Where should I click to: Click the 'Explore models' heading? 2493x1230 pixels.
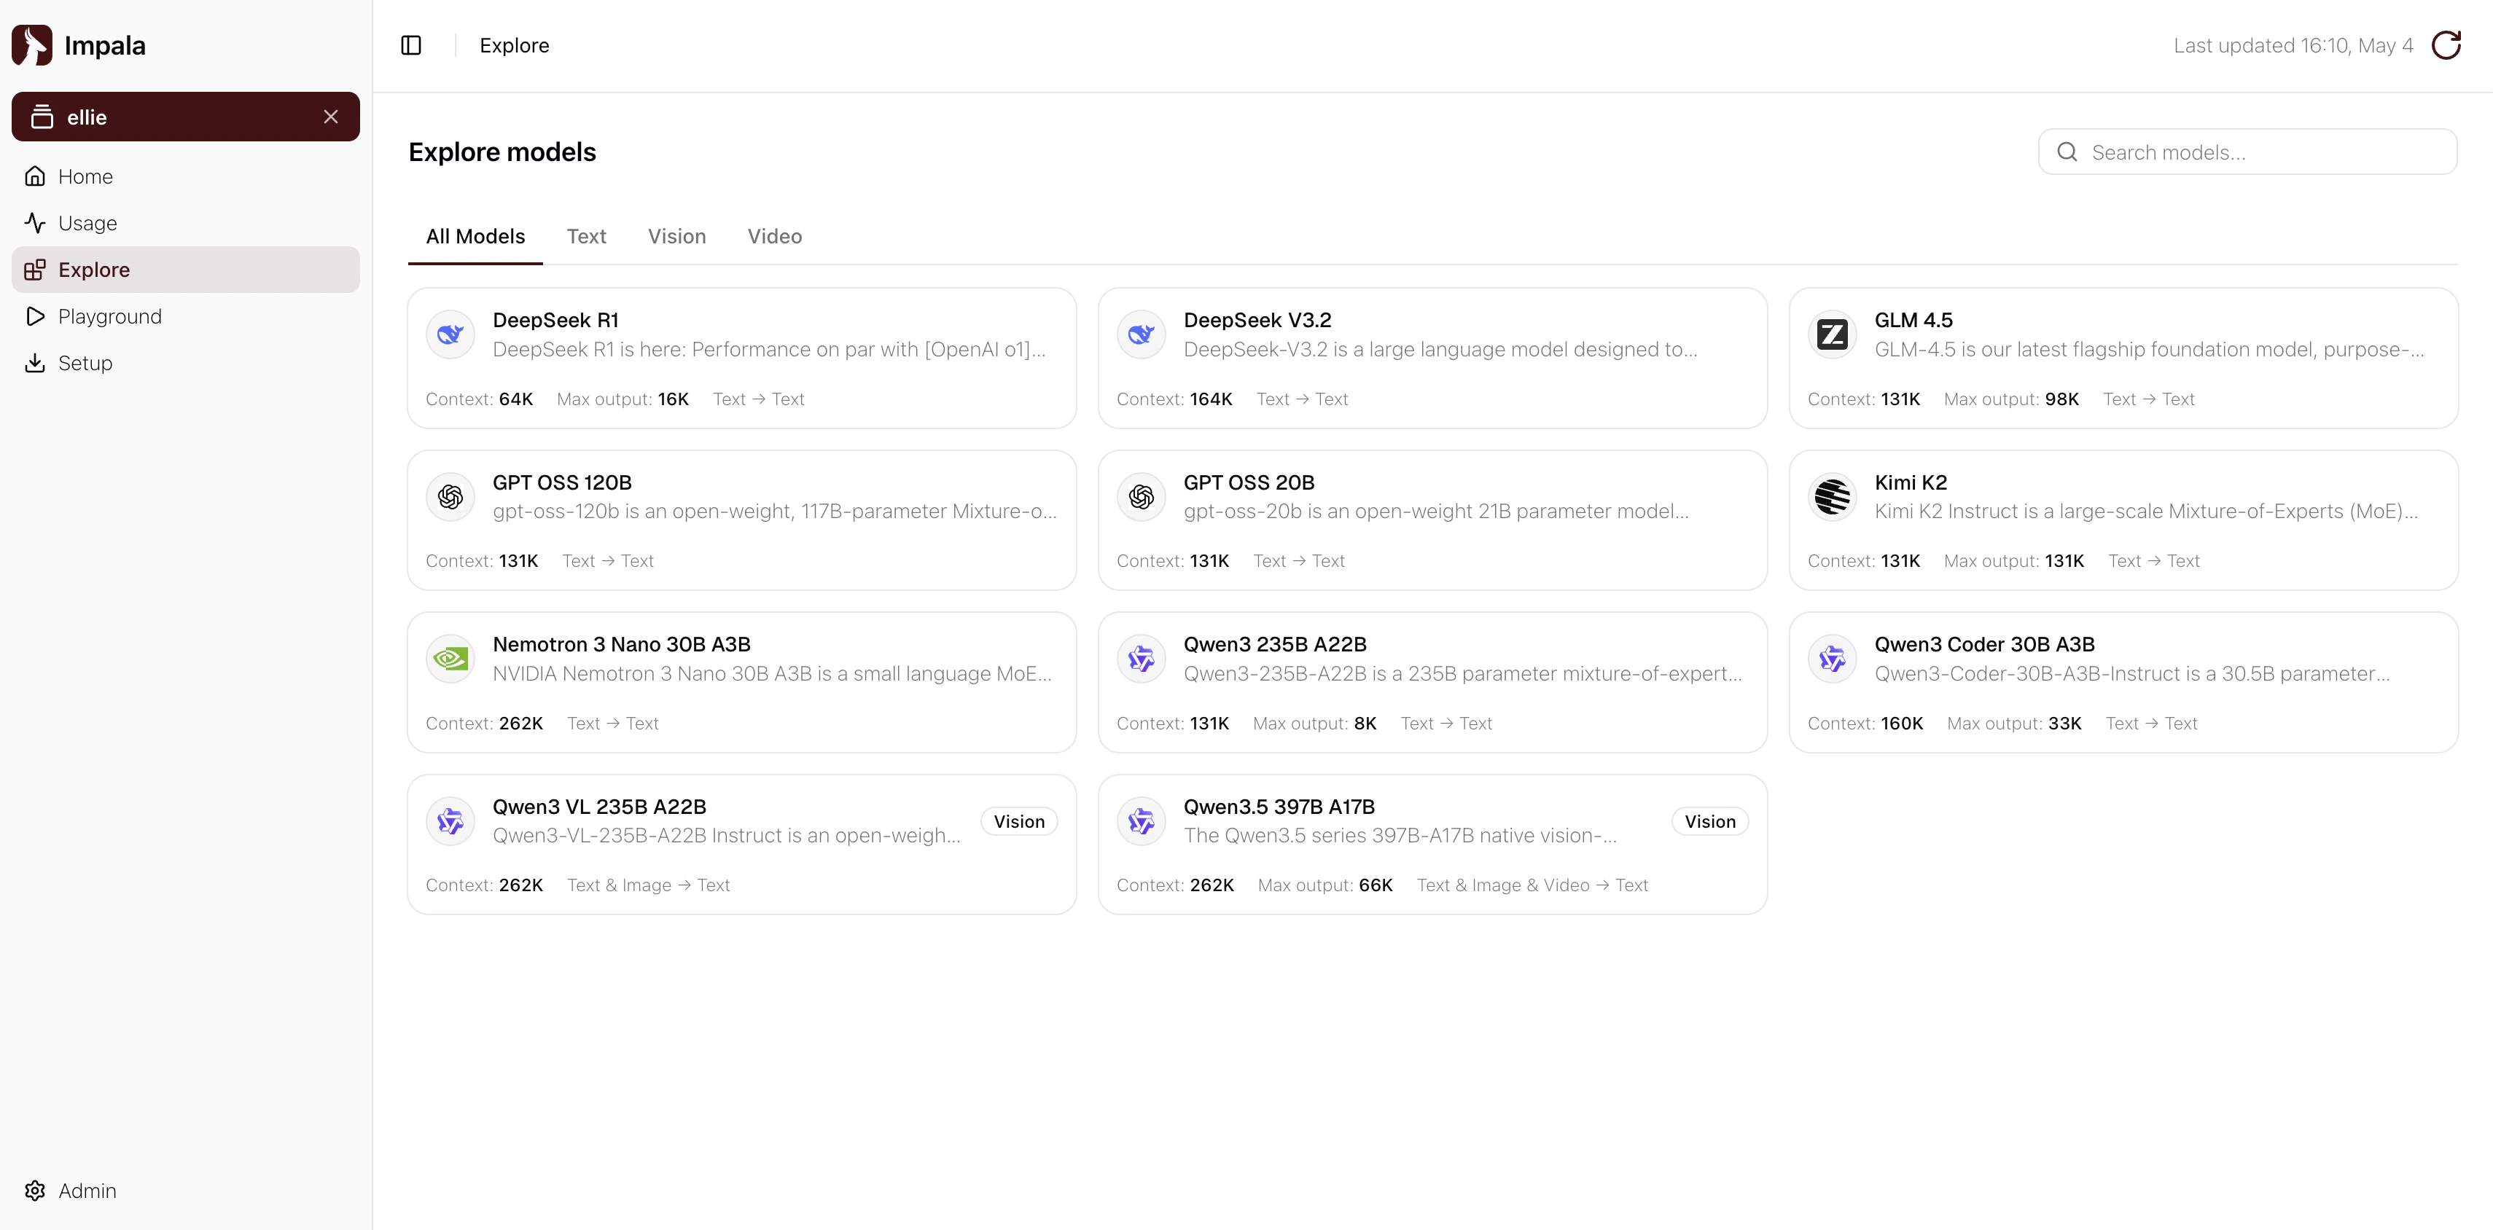click(502, 152)
